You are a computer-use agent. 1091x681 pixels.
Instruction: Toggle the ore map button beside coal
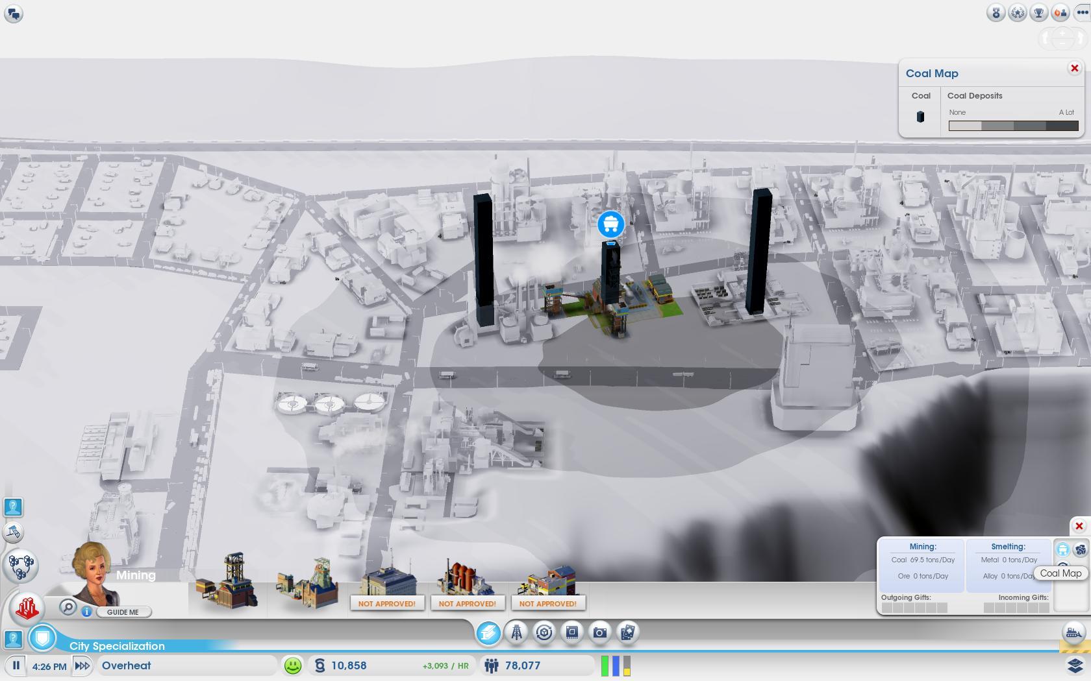(x=1080, y=550)
